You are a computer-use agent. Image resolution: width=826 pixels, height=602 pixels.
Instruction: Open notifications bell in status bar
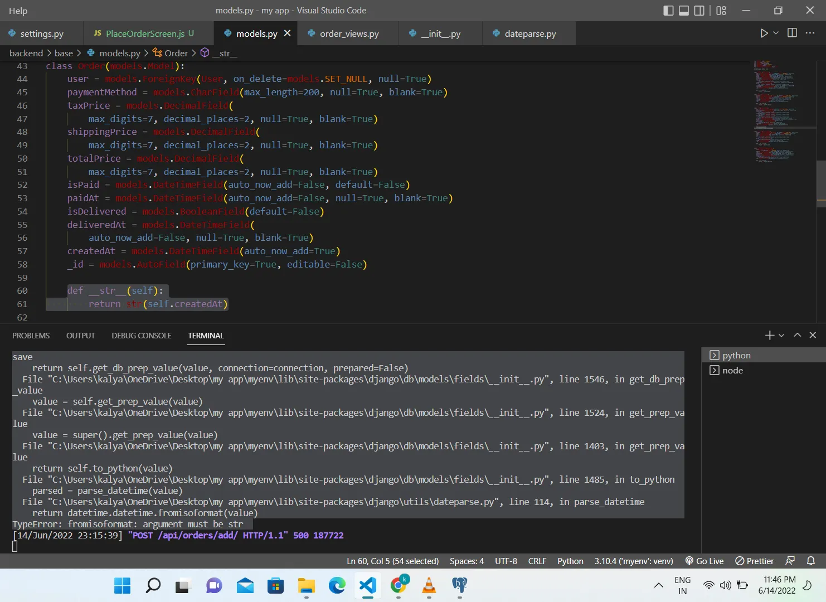tap(811, 561)
